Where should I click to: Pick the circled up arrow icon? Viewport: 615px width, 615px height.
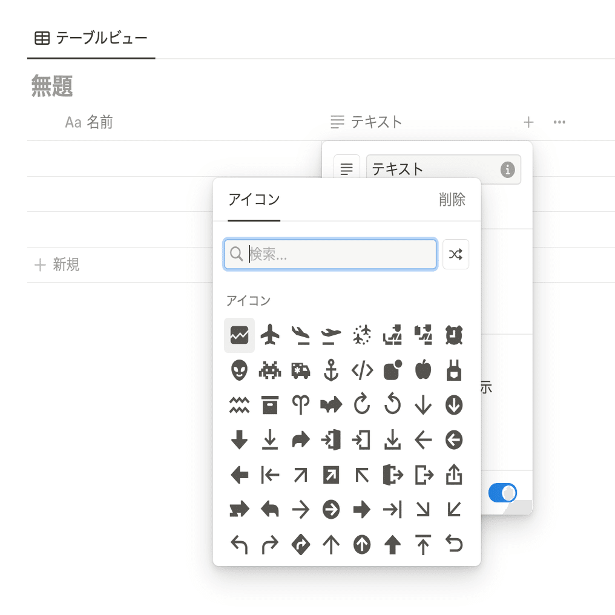click(x=362, y=545)
